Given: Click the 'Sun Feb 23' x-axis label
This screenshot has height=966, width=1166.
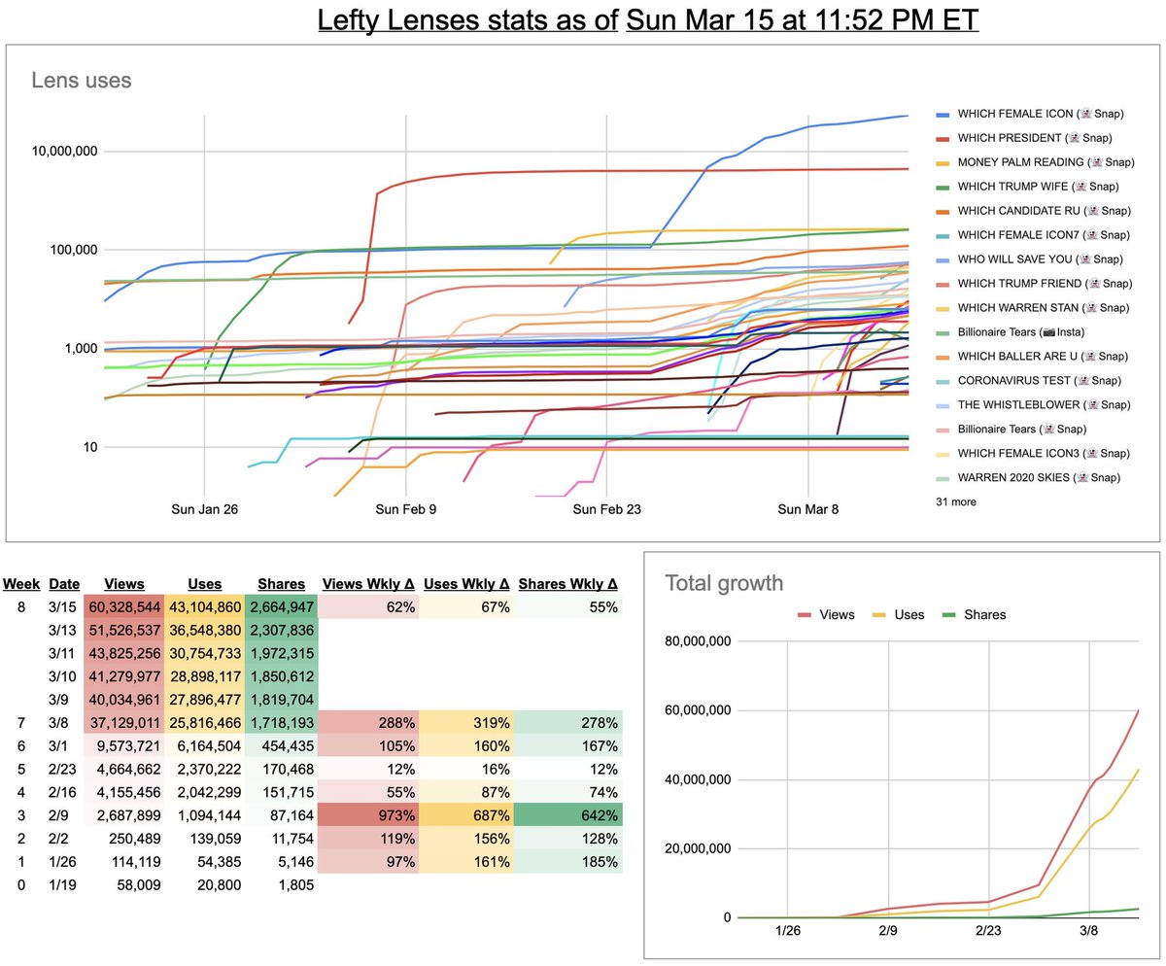Looking at the screenshot, I should tap(606, 509).
